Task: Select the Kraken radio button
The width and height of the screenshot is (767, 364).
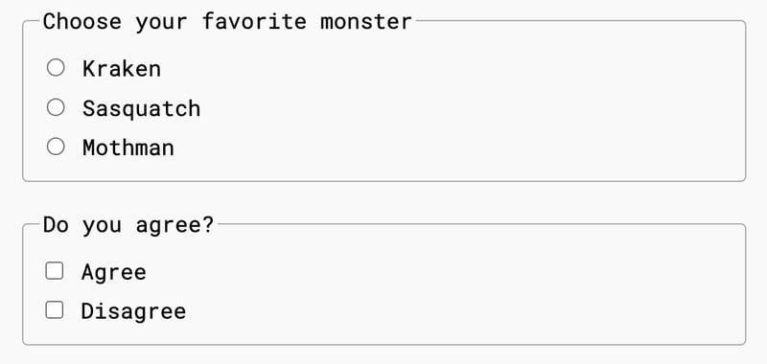Action: coord(56,67)
